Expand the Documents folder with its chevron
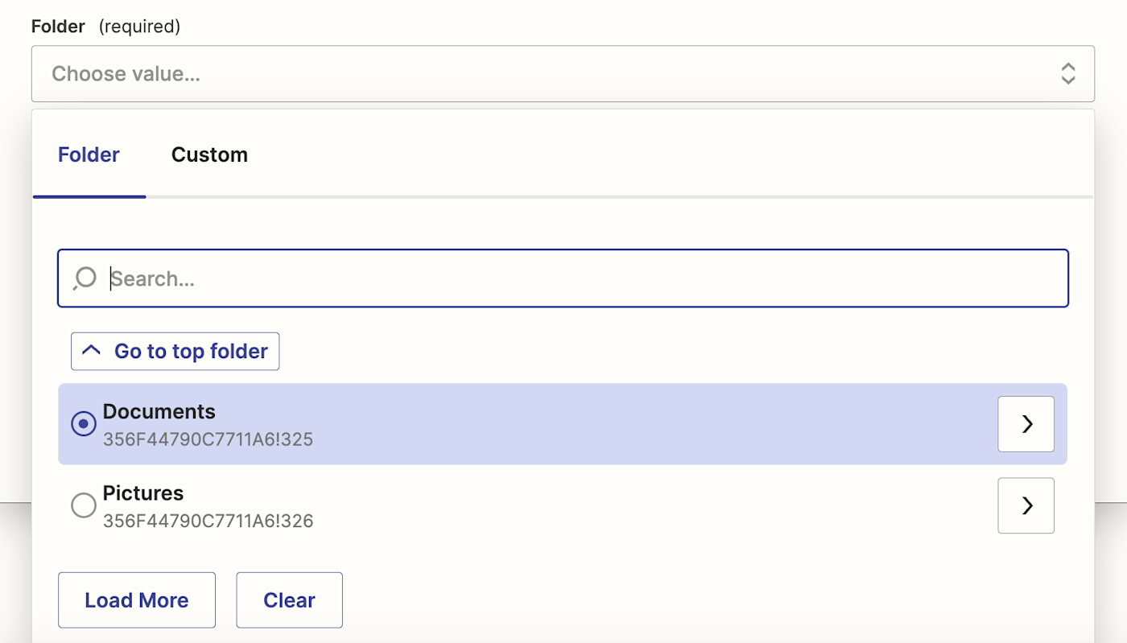This screenshot has height=643, width=1127. [x=1026, y=424]
